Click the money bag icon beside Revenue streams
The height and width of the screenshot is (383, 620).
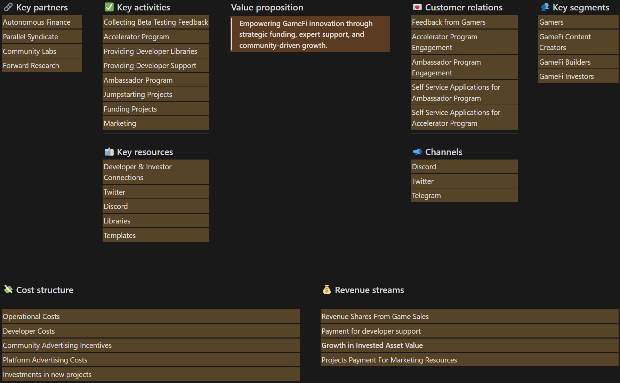(327, 290)
